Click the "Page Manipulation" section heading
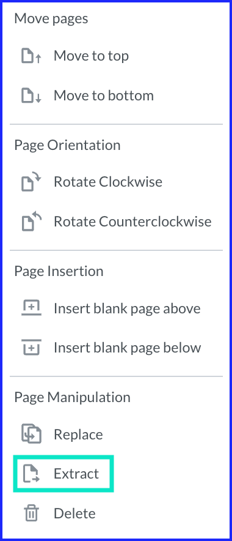The image size is (232, 541). [x=72, y=398]
